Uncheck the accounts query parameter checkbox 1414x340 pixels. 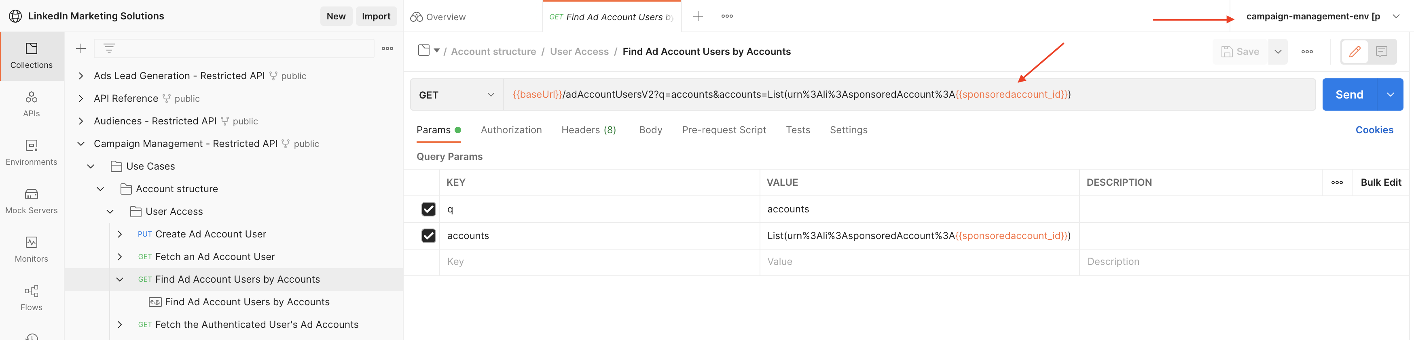tap(428, 235)
